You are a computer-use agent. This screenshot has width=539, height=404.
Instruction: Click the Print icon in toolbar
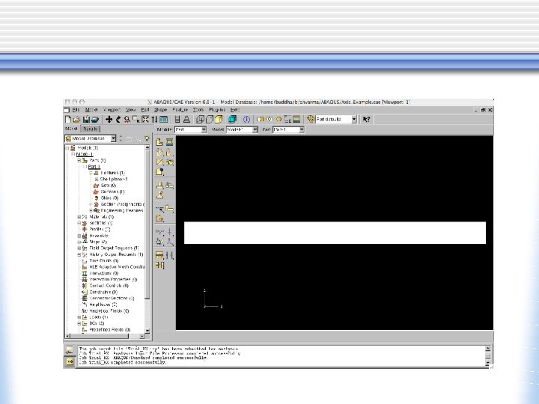pyautogui.click(x=95, y=119)
